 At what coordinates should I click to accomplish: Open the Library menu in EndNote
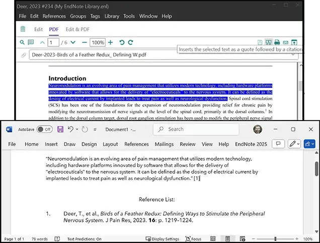pos(112,16)
